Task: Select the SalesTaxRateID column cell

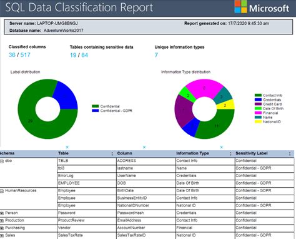Action: (x=146, y=235)
